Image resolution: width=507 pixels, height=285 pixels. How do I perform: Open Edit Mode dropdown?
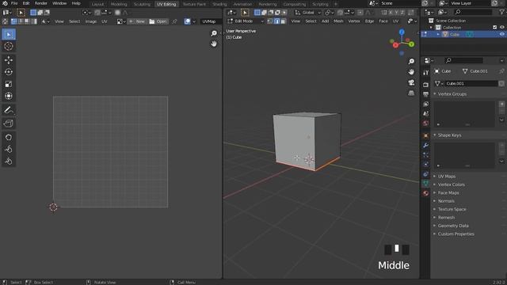pyautogui.click(x=246, y=21)
